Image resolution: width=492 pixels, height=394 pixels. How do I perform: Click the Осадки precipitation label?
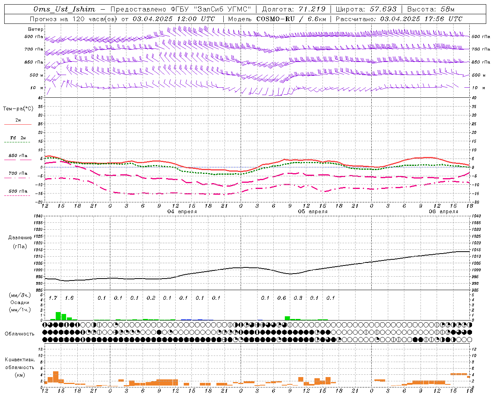pyautogui.click(x=20, y=302)
